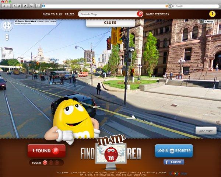Show Photos for this Street View location
The width and height of the screenshot is (221, 177).
209,22
